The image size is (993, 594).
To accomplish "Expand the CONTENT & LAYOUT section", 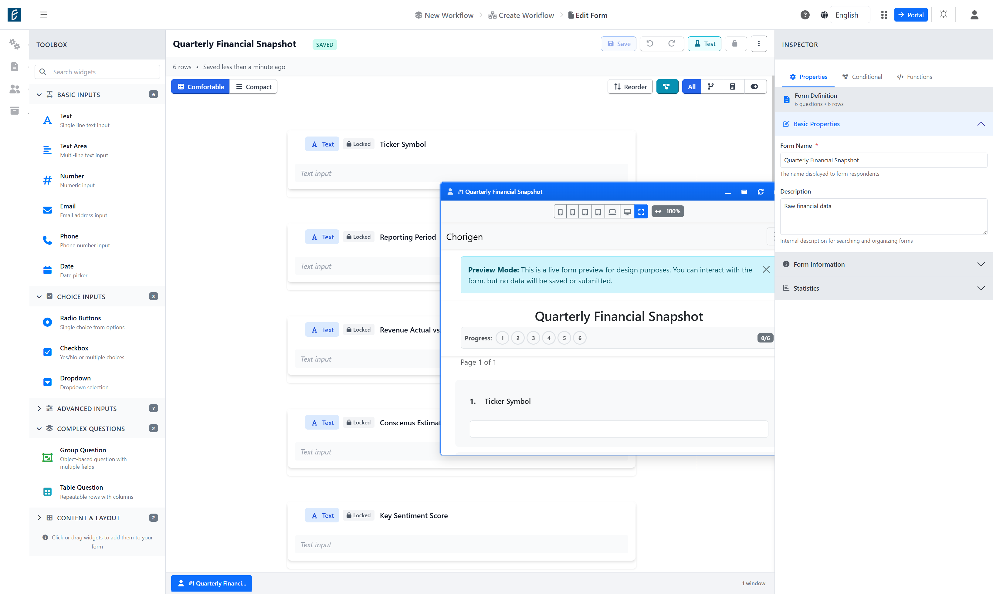I will point(97,518).
